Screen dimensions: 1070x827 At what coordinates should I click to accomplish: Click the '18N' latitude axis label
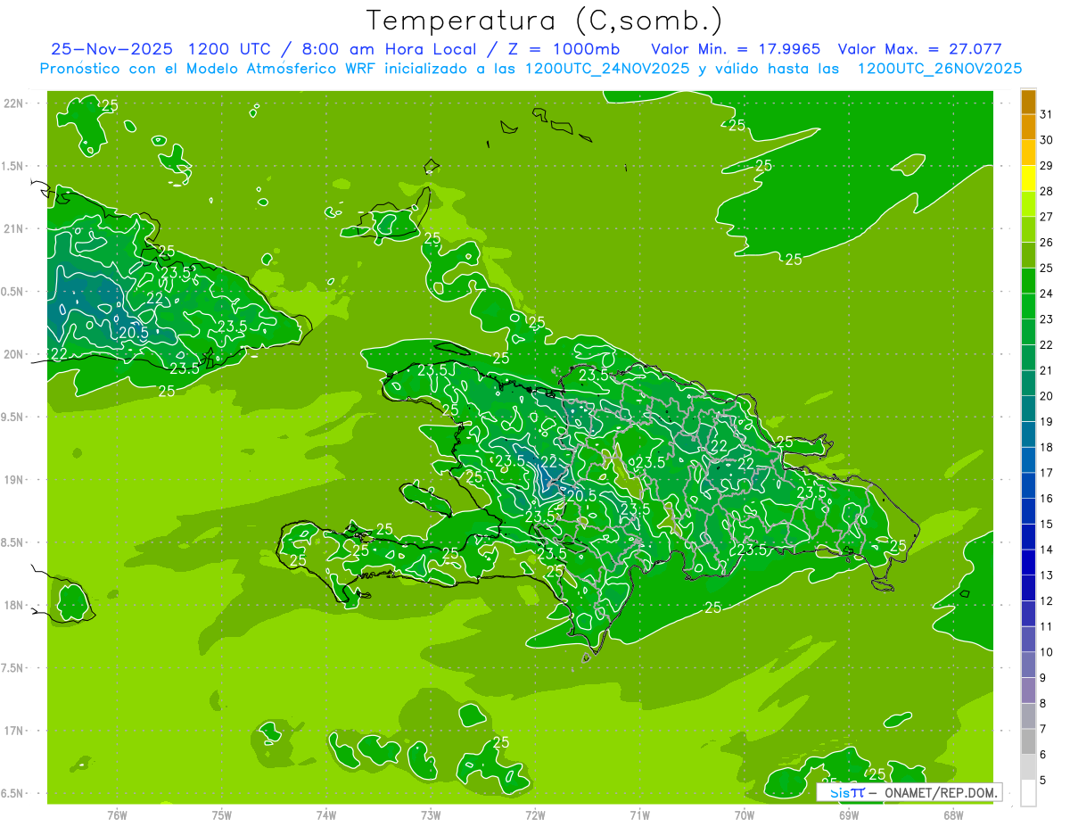click(x=14, y=606)
